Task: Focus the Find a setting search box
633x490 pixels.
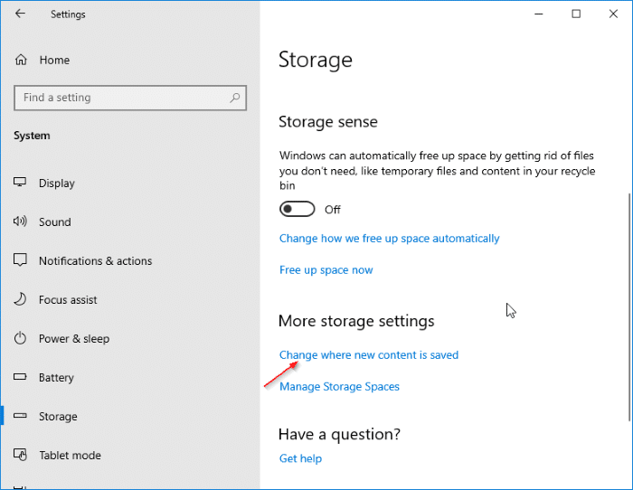Action: pos(122,98)
